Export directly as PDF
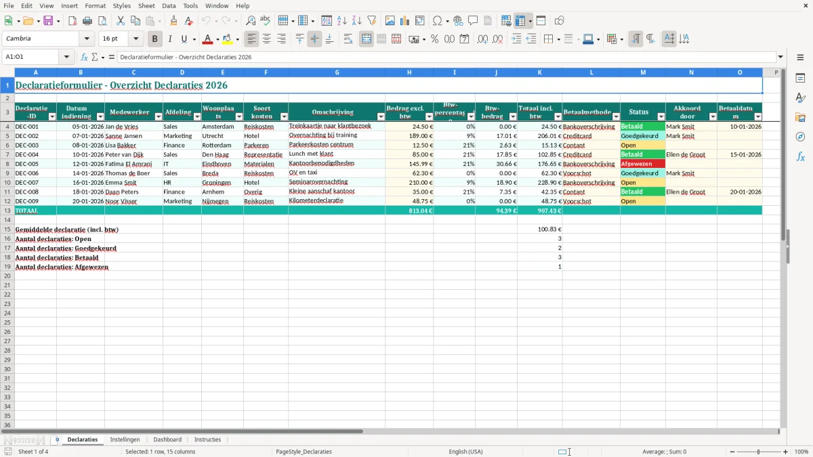 pyautogui.click(x=72, y=21)
